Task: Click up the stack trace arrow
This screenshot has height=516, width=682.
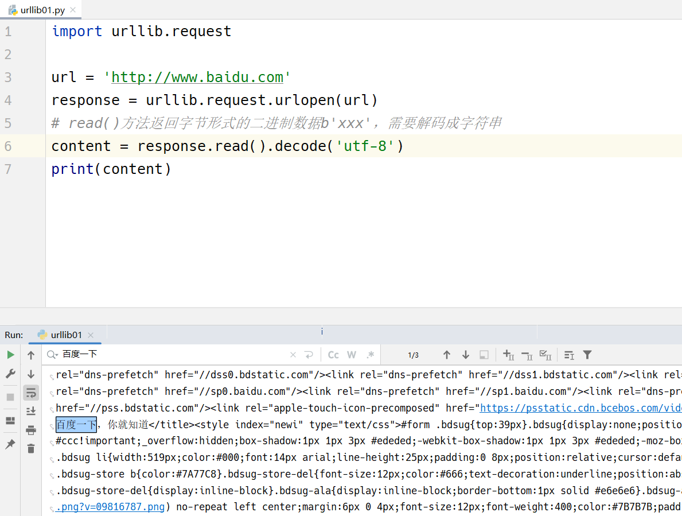Action: point(31,355)
